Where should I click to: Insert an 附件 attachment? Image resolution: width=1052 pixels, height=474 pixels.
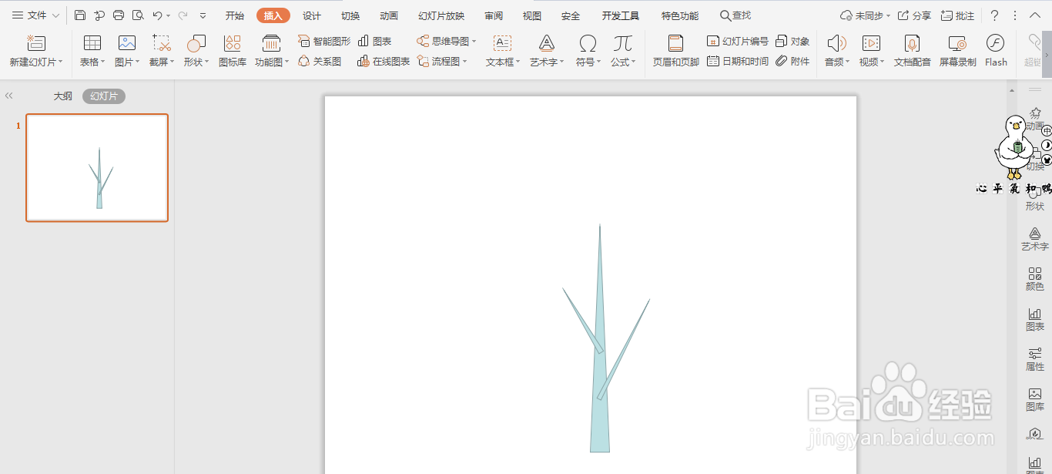(x=792, y=61)
